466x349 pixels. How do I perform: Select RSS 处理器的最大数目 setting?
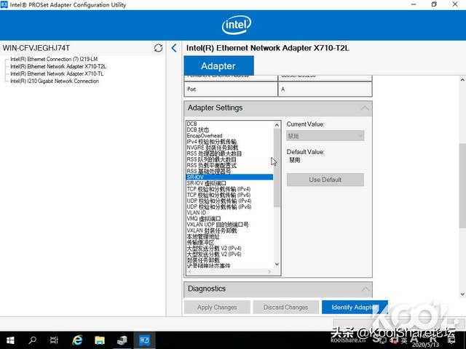pyautogui.click(x=214, y=153)
